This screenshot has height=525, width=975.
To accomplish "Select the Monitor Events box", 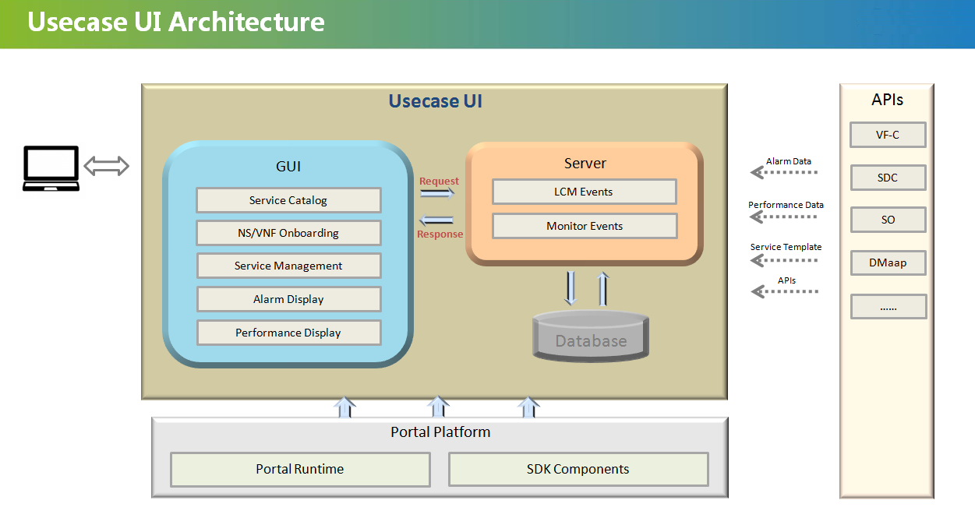I will pyautogui.click(x=585, y=226).
